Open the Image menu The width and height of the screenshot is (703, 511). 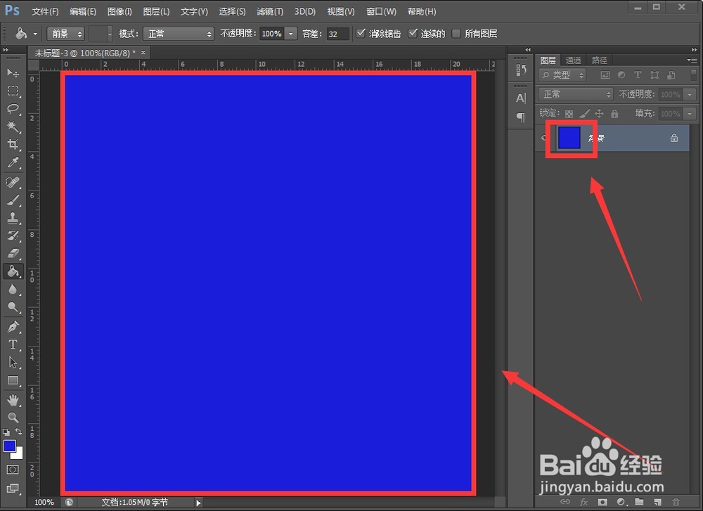(x=120, y=12)
